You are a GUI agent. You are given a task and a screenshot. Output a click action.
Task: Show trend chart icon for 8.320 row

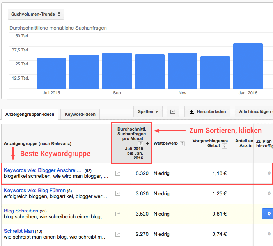click(118, 173)
